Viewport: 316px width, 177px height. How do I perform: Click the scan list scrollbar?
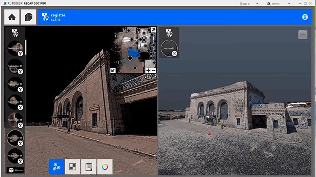pyautogui.click(x=26, y=47)
